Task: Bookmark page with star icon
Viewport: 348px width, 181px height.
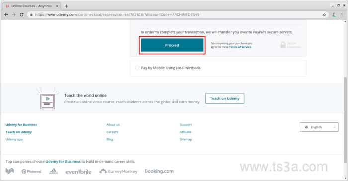Action: [x=324, y=14]
